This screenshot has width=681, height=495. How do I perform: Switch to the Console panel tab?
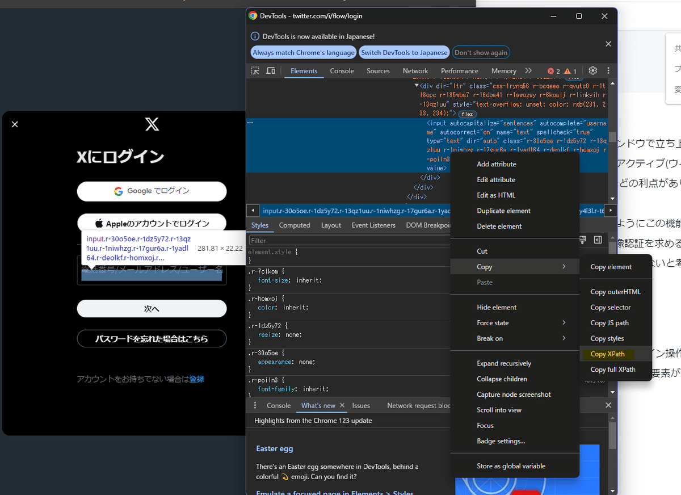(x=342, y=71)
